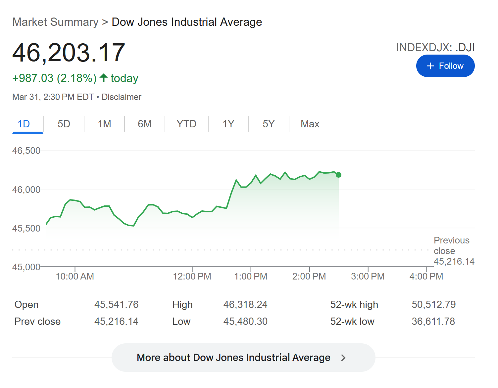Open the 1M chart range

point(104,124)
